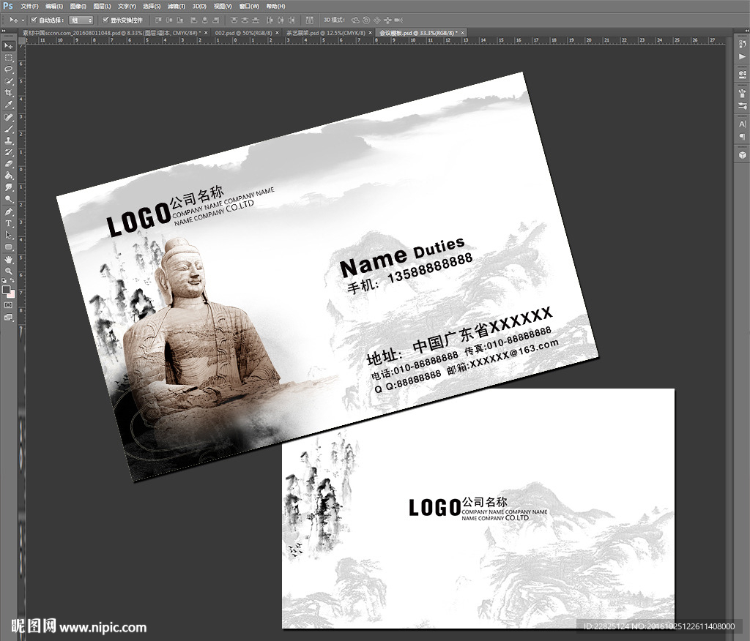
Task: Select the Healing Brush tool
Action: (x=9, y=117)
